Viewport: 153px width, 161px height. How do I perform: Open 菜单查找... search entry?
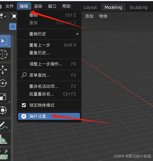tap(49, 75)
